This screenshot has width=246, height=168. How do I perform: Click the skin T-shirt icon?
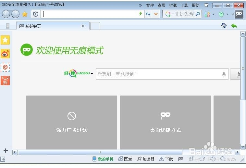206,5
